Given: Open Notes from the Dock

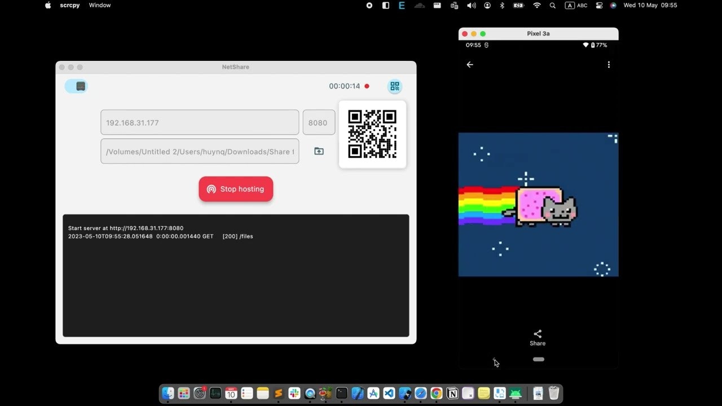Looking at the screenshot, I should tap(263, 394).
